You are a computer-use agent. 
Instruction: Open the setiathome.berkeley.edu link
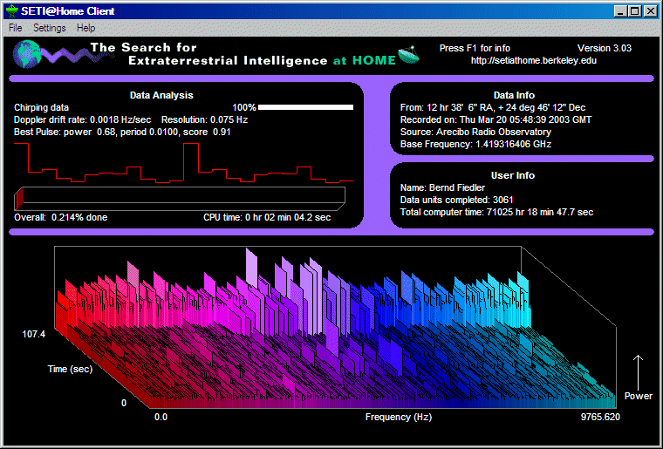tap(534, 60)
